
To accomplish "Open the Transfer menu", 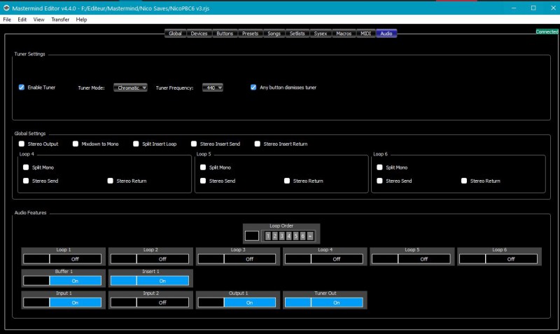I will click(60, 20).
